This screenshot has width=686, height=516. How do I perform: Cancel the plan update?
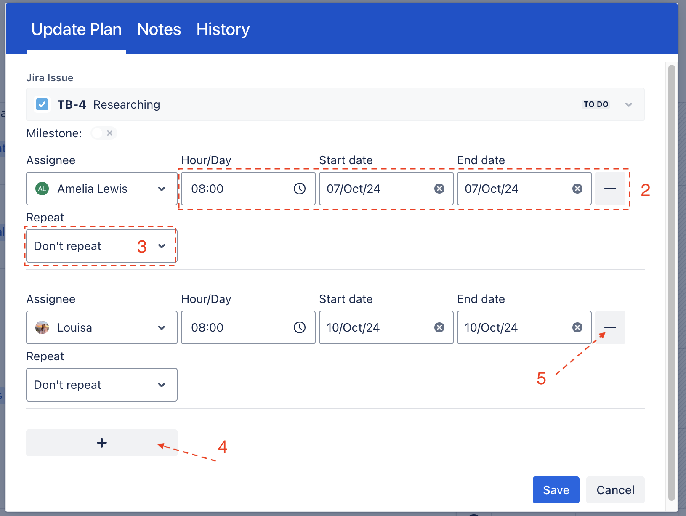(x=615, y=490)
